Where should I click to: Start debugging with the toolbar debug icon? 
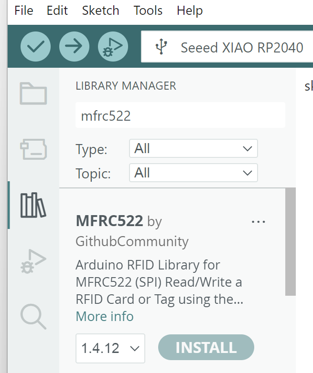point(113,46)
